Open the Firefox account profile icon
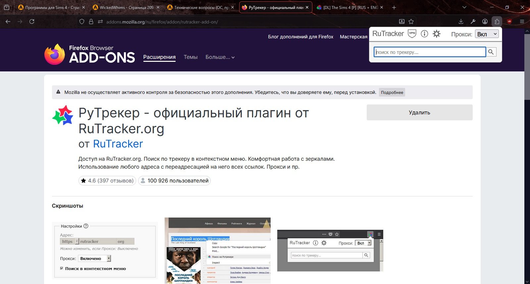The width and height of the screenshot is (530, 284). tap(485, 21)
